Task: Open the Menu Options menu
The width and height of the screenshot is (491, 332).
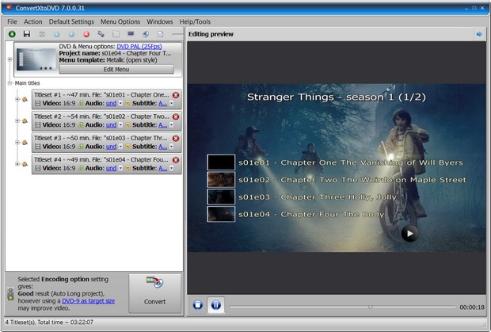Action: click(120, 21)
